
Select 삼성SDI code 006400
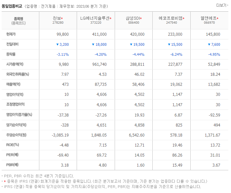coord(134,23)
